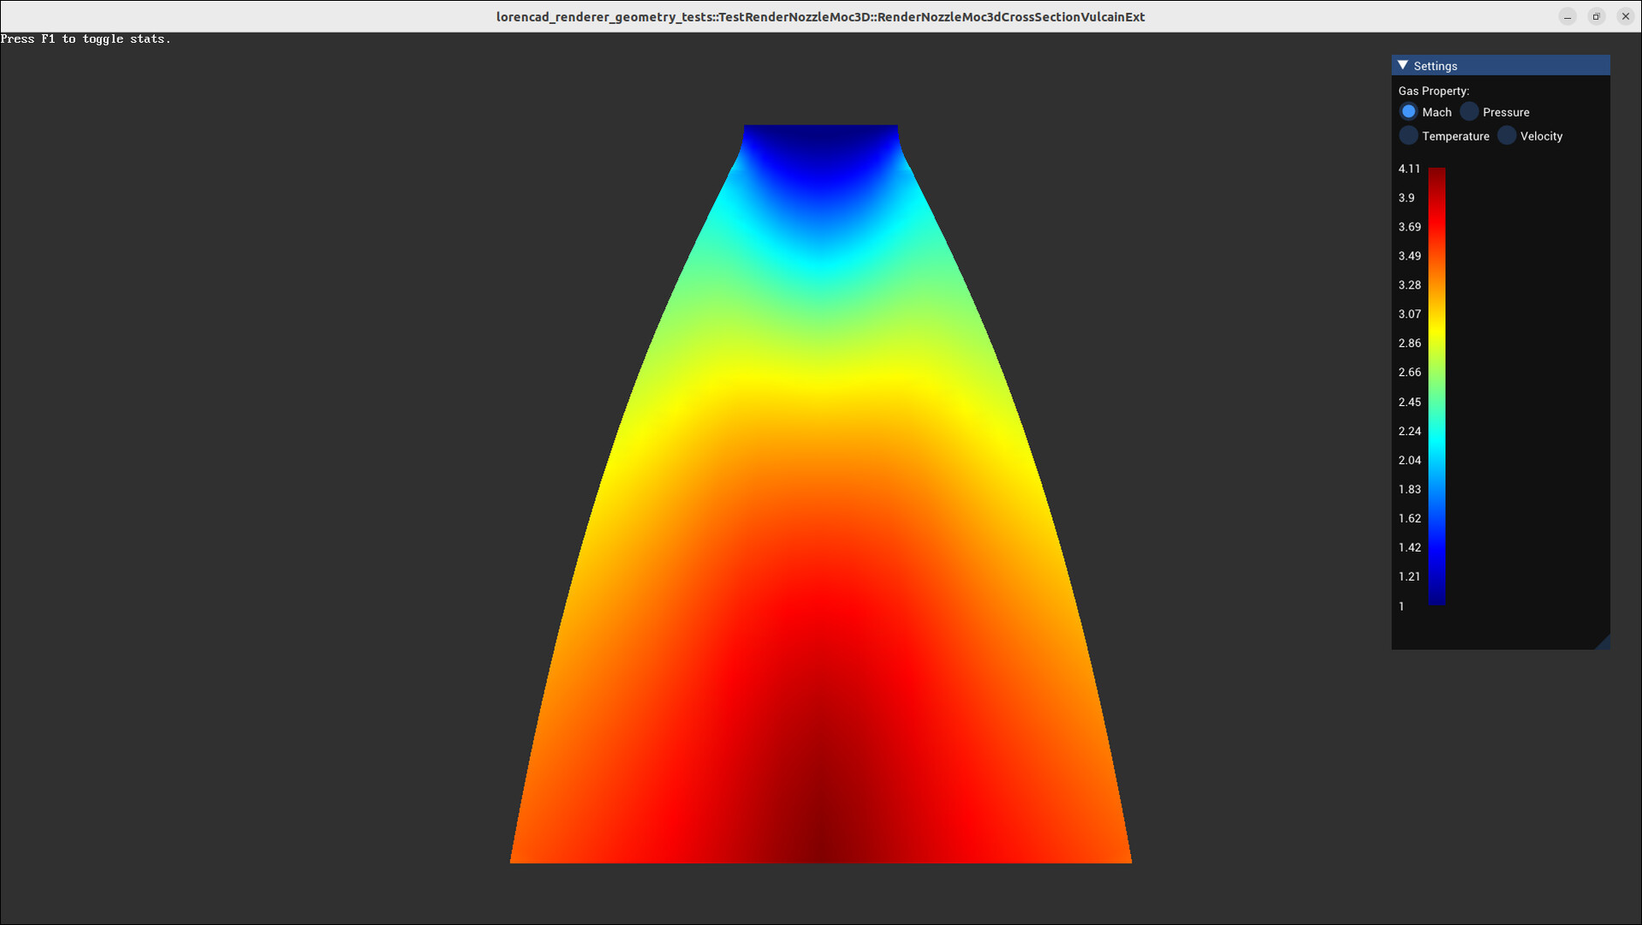Select the Mach gas property radio button
The width and height of the screenshot is (1642, 925).
pos(1407,111)
